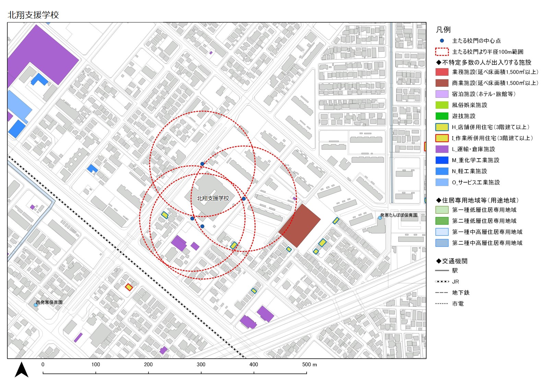This screenshot has width=546, height=386.
Task: Click the I_作業所併用住宅 yellow-red swatch
Action: pos(442,138)
